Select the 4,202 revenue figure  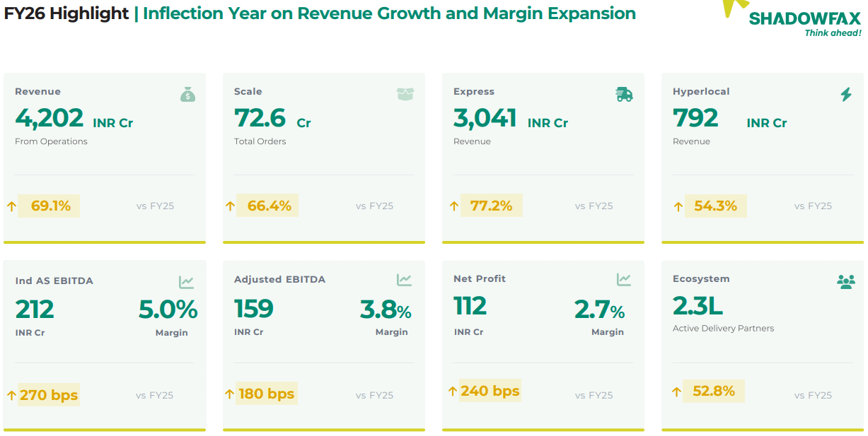click(50, 118)
